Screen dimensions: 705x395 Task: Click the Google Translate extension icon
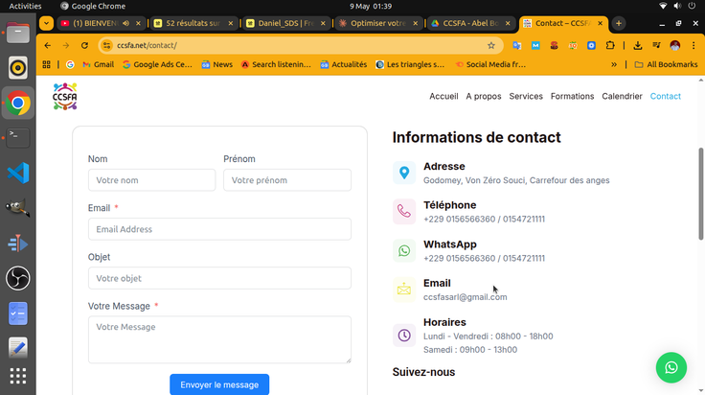point(516,45)
